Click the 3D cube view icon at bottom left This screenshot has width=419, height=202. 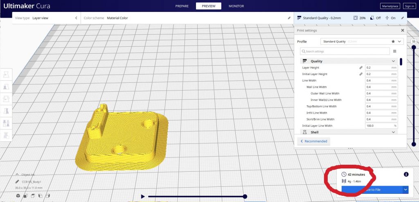tap(18, 196)
